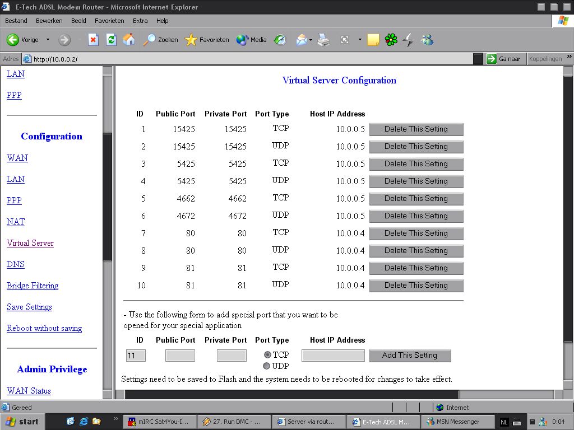Launch ICQ from the flower icon

pos(391,40)
